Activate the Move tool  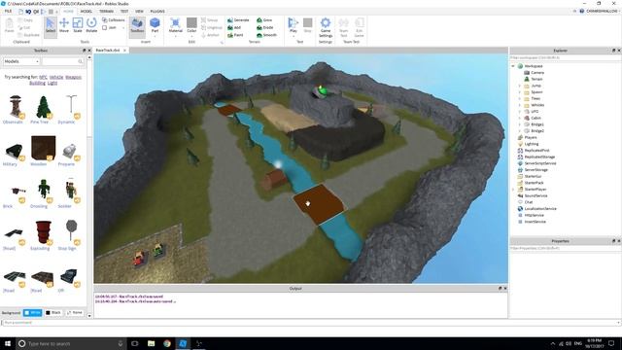coord(64,25)
